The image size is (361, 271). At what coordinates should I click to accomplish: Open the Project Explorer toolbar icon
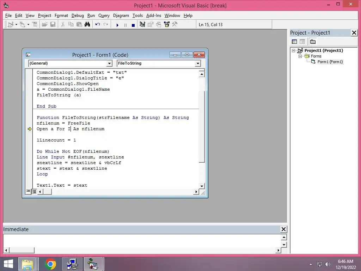142,24
